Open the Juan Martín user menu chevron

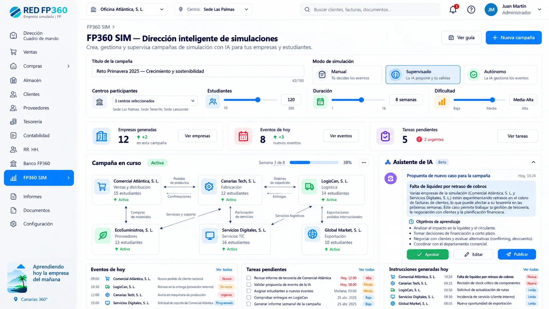tap(540, 9)
